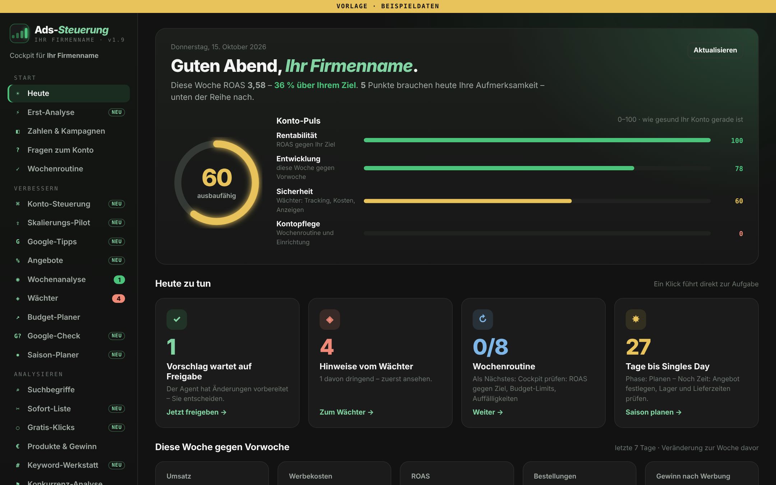
Task: Click the euro icon beside Produkte & Gewinn
Action: tap(18, 447)
